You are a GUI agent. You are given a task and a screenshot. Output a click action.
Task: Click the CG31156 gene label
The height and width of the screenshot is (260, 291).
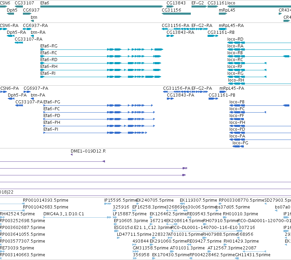pyautogui.click(x=171, y=10)
